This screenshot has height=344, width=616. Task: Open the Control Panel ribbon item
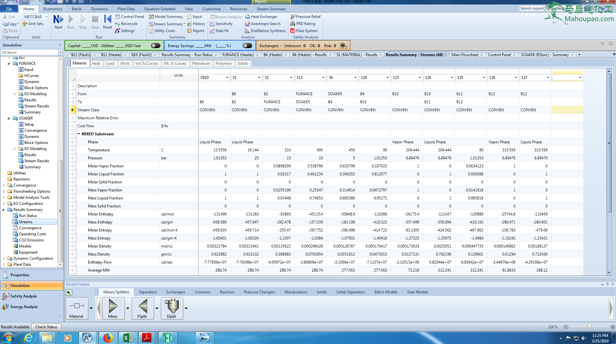pyautogui.click(x=130, y=17)
